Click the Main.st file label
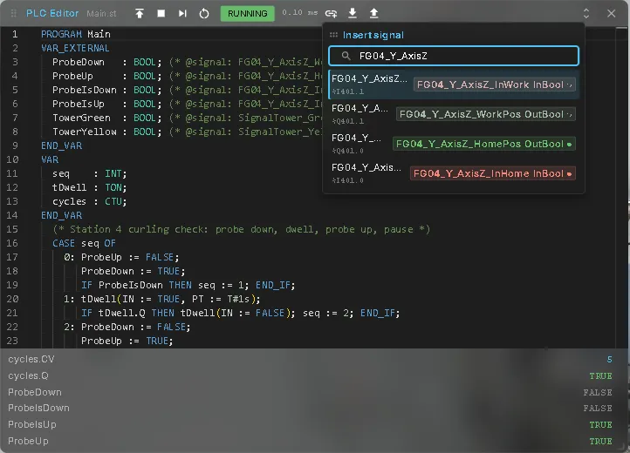This screenshot has height=453, width=630. pyautogui.click(x=101, y=14)
